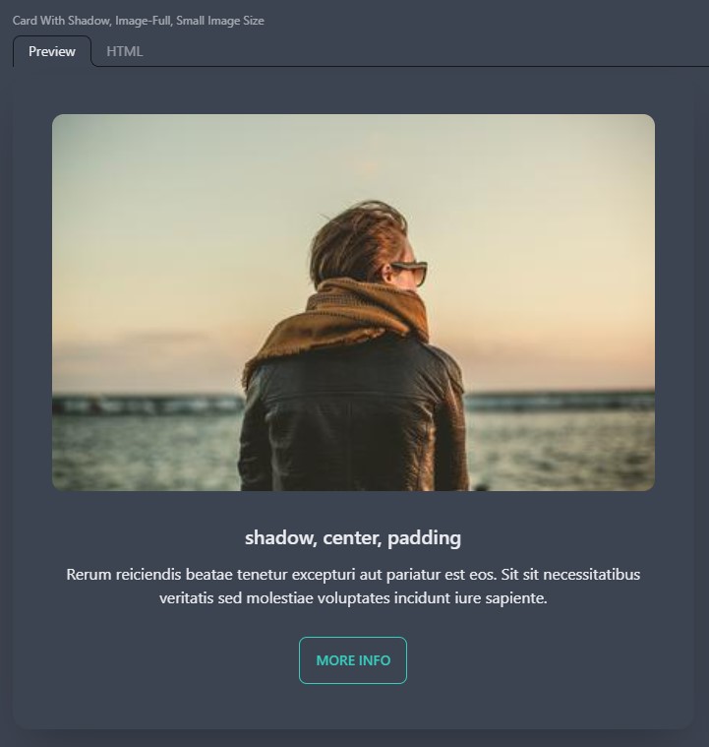Select the Preview tab

point(52,51)
